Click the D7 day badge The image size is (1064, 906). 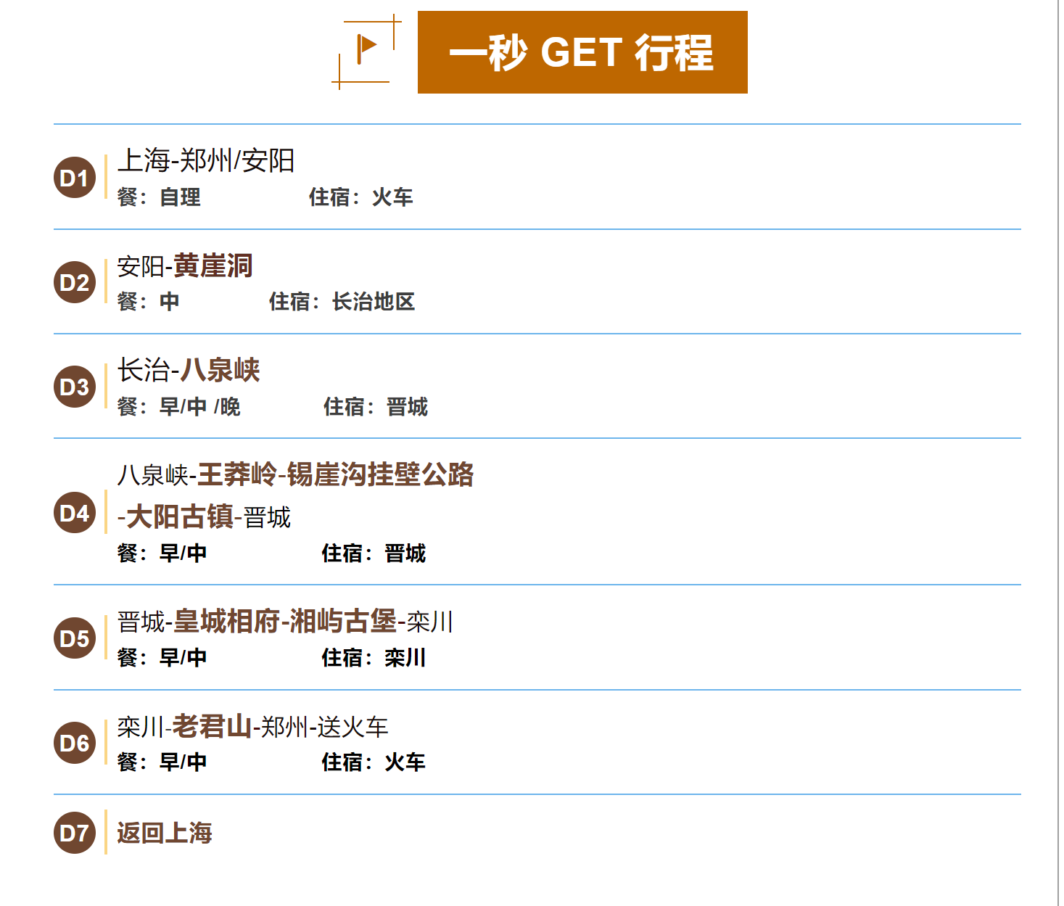[x=75, y=833]
